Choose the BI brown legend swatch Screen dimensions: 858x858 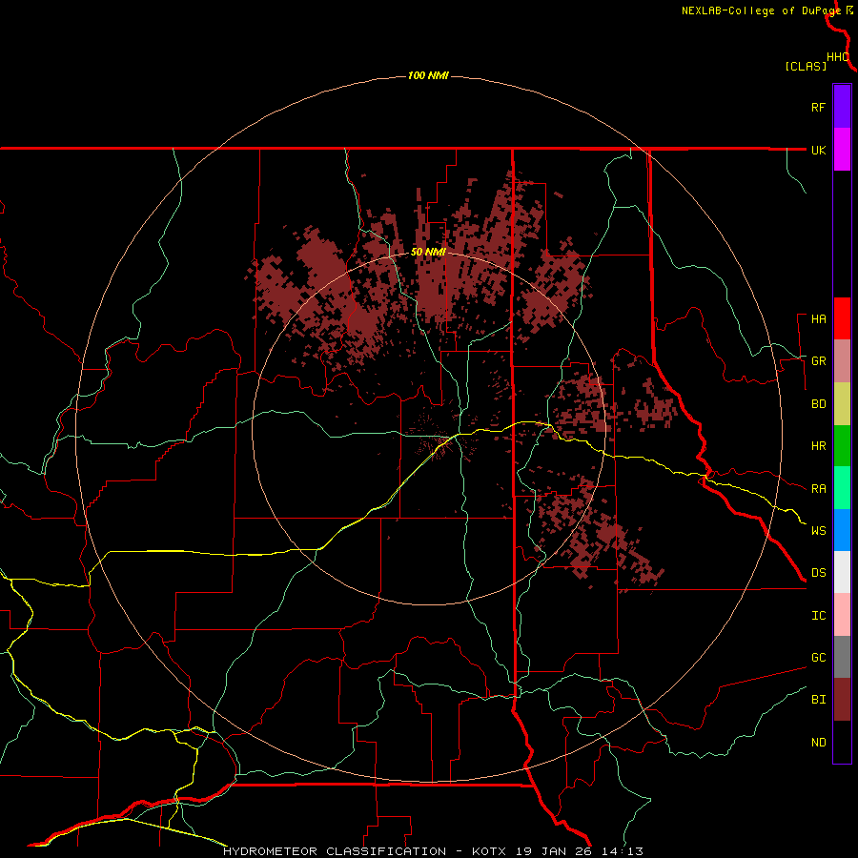pyautogui.click(x=842, y=700)
